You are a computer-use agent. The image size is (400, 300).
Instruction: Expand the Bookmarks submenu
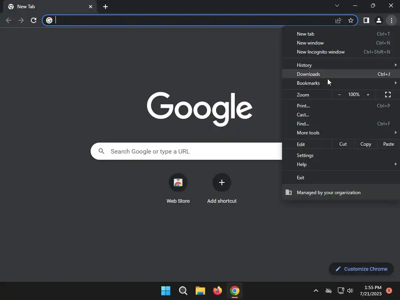(341, 83)
